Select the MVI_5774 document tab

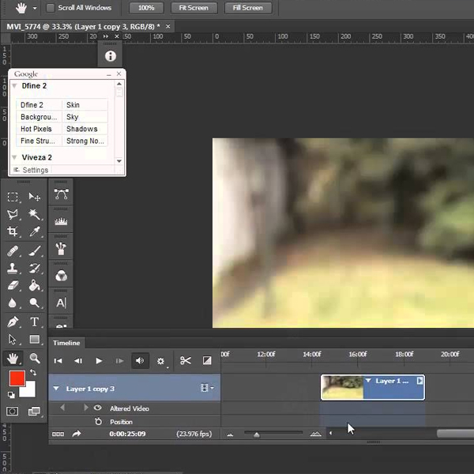[x=79, y=27]
